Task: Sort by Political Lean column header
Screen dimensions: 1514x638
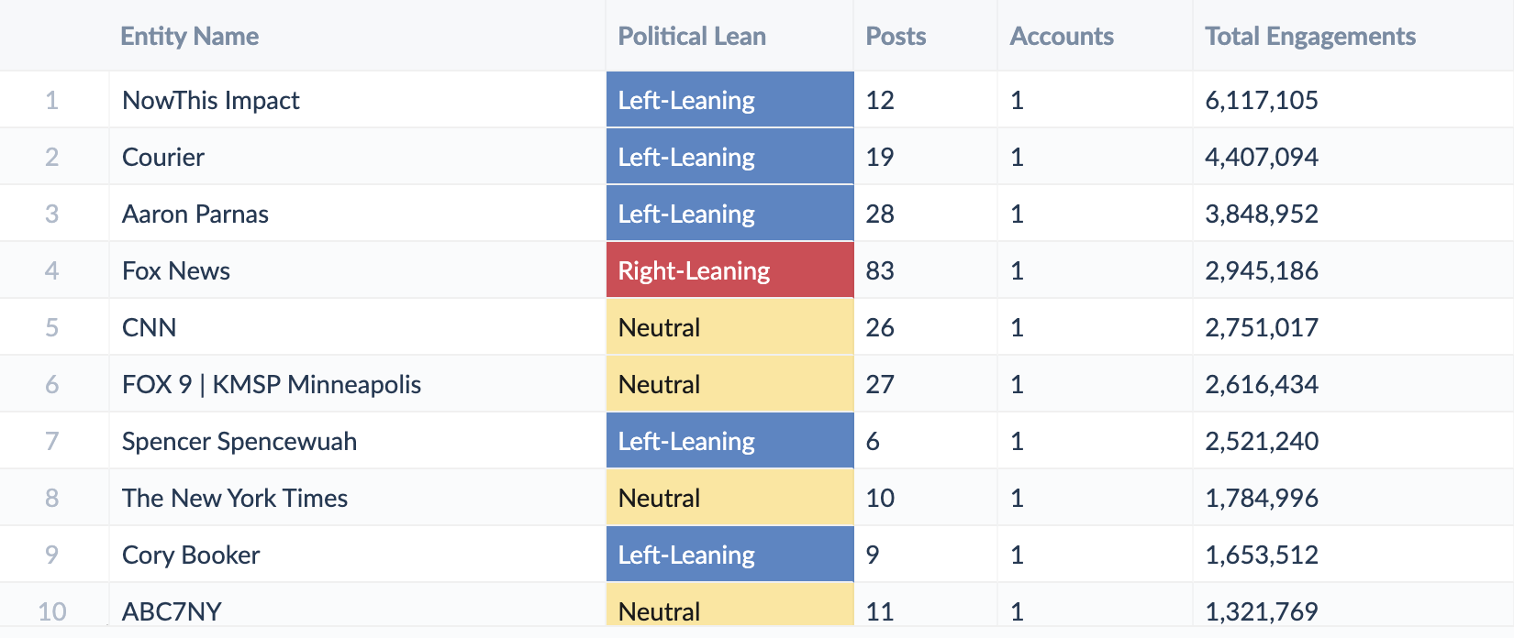Action: [x=692, y=37]
